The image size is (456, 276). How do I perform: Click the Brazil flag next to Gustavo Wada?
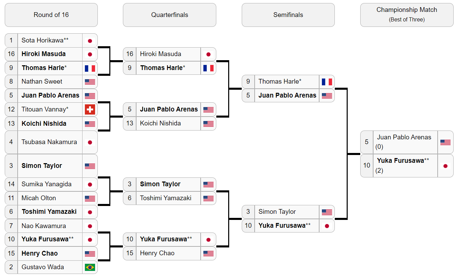coord(90,267)
